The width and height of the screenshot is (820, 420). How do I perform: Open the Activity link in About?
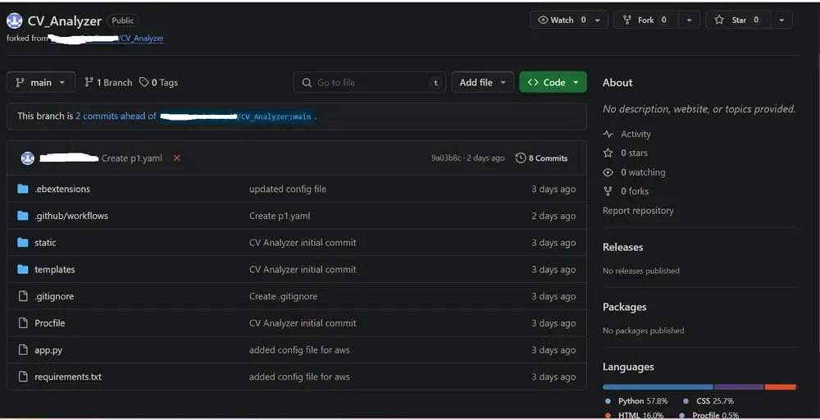click(x=635, y=134)
